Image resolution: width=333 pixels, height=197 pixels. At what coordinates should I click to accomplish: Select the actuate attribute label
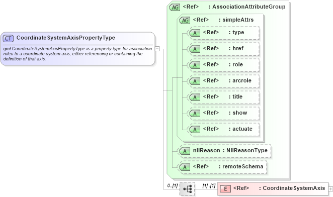pos(242,129)
